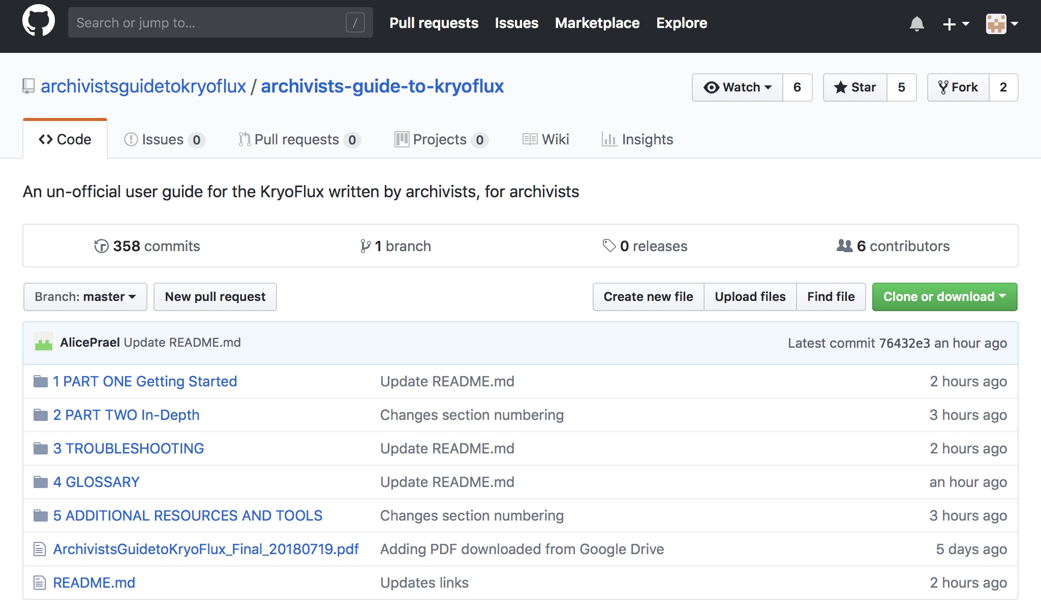Screen dimensions: 1041x607
Task: Open Explore in the top navigation
Action: click(x=682, y=23)
